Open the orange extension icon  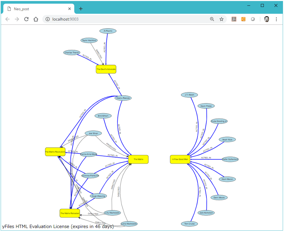click(x=243, y=19)
